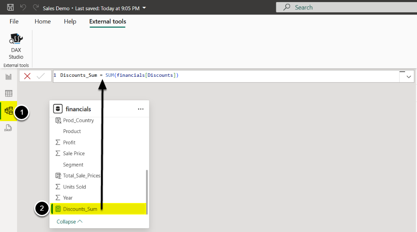417x232 pixels.
Task: Collapse the financials table card
Action: pyautogui.click(x=69, y=222)
